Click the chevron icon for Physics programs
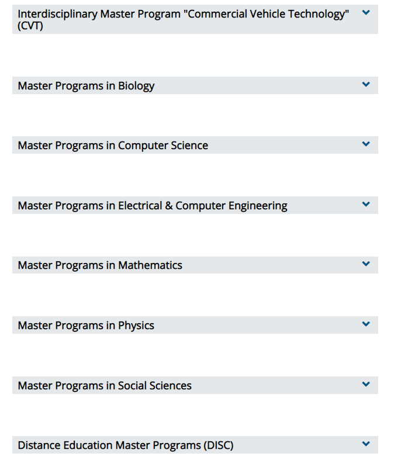The width and height of the screenshot is (394, 460). click(366, 324)
